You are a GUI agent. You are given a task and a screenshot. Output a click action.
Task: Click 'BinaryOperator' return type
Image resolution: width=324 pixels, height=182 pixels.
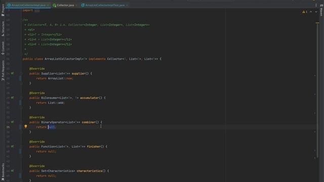[53, 122]
